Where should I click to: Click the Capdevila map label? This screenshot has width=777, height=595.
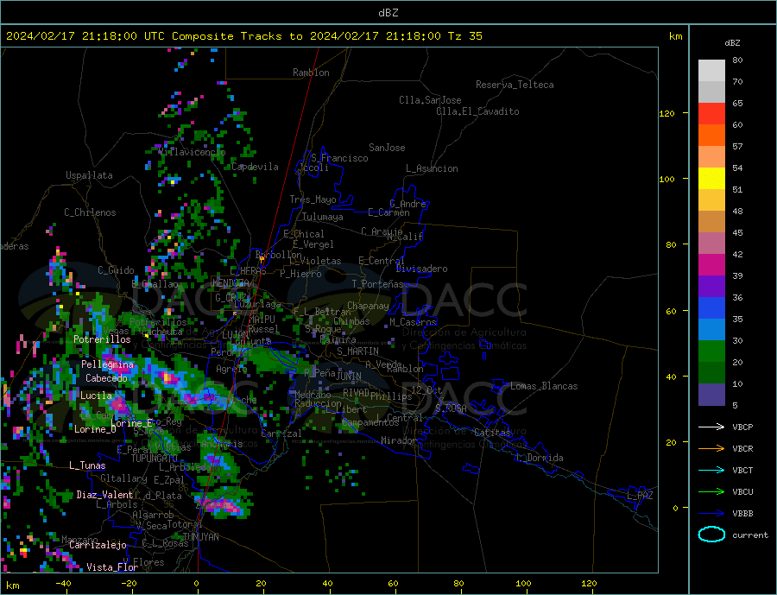pos(255,167)
